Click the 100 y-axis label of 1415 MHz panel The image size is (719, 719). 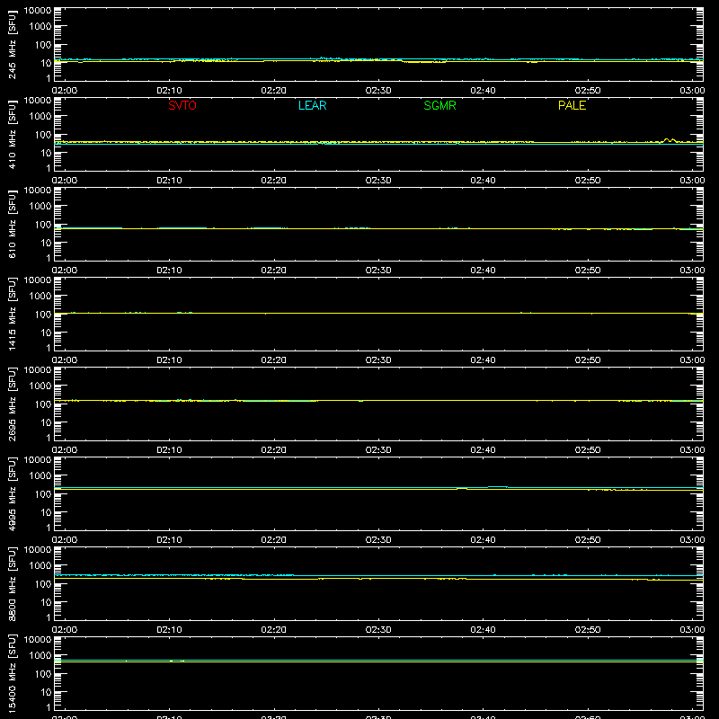pos(43,315)
